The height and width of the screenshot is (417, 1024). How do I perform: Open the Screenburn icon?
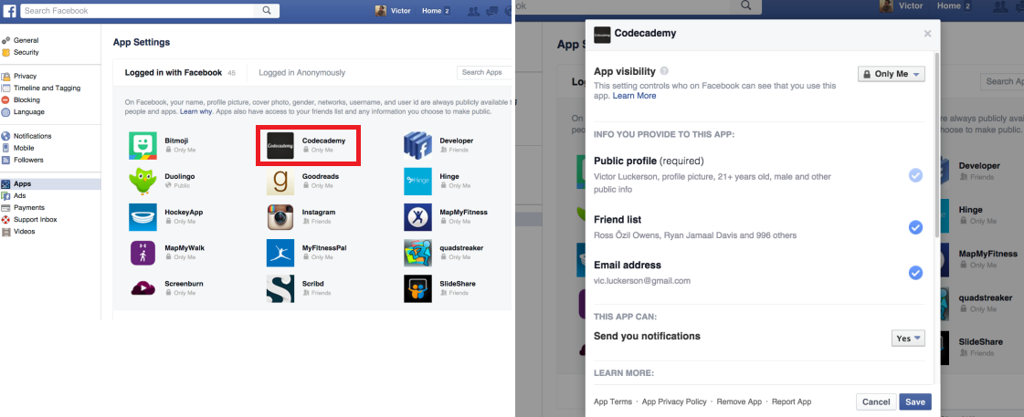tap(143, 288)
